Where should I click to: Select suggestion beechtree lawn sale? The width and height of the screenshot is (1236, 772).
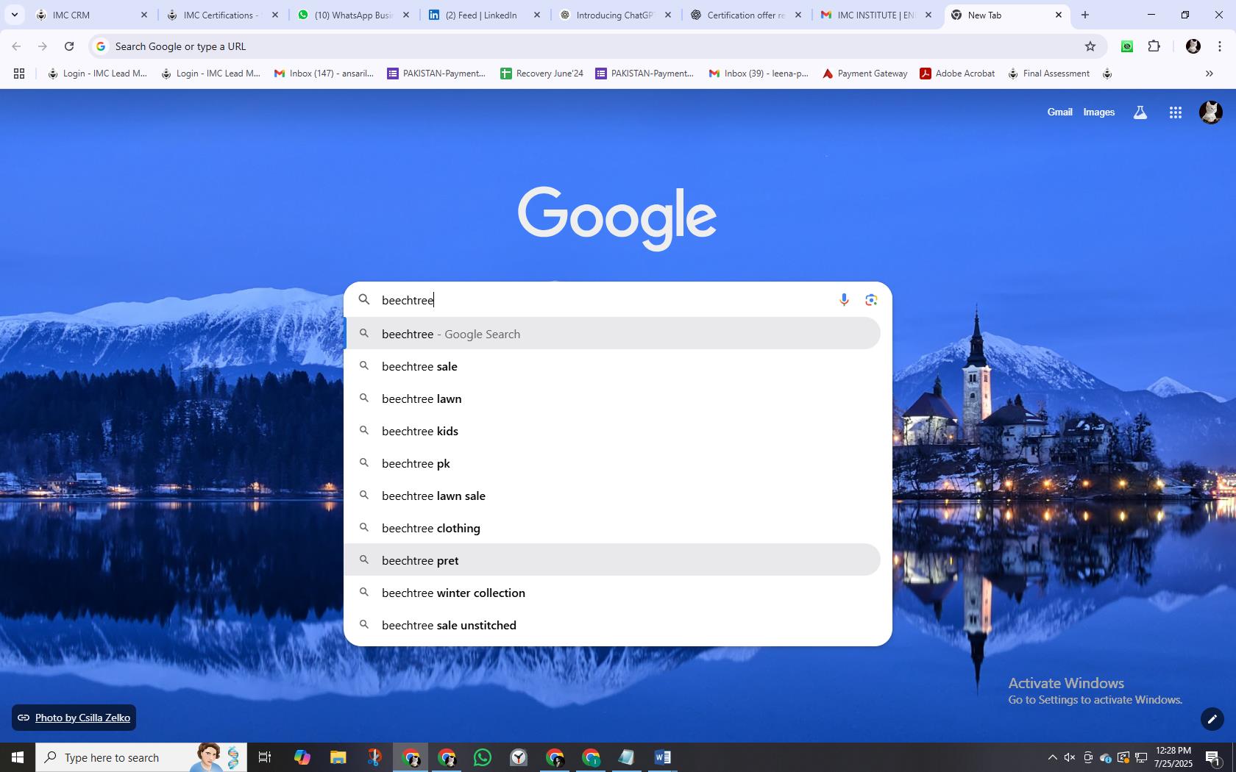pyautogui.click(x=612, y=496)
